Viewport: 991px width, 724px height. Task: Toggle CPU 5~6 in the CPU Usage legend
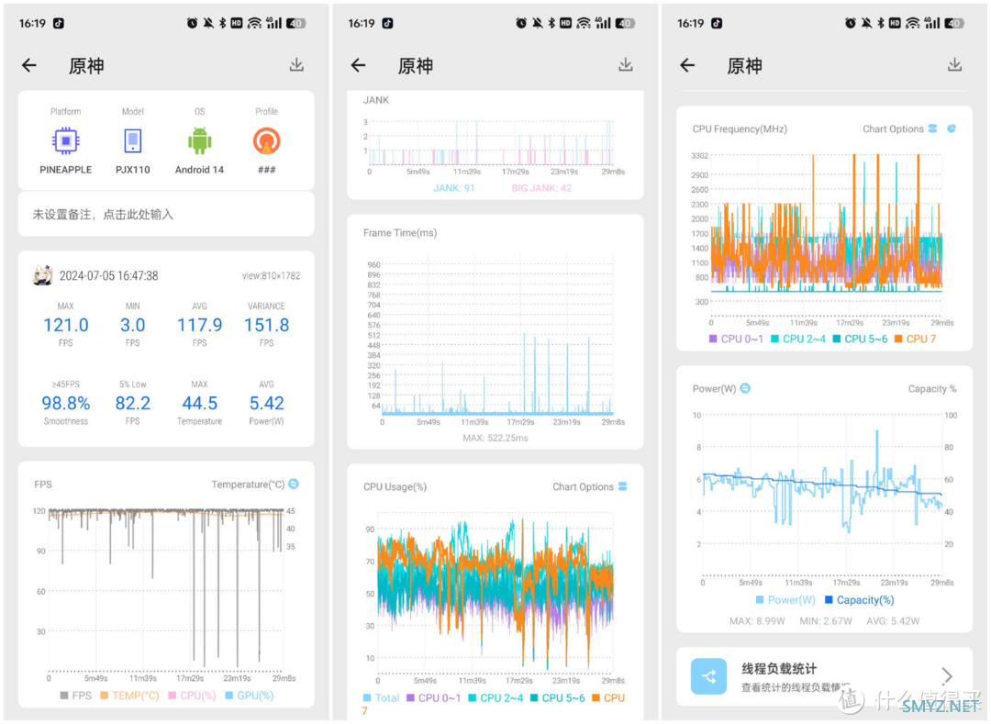[x=558, y=698]
